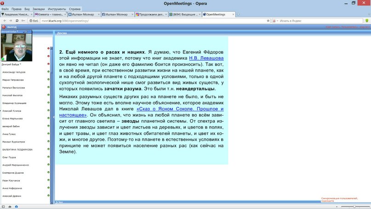Click the status icon next to Иван Каучаков
371x209 pixels.
pyautogui.click(x=49, y=180)
